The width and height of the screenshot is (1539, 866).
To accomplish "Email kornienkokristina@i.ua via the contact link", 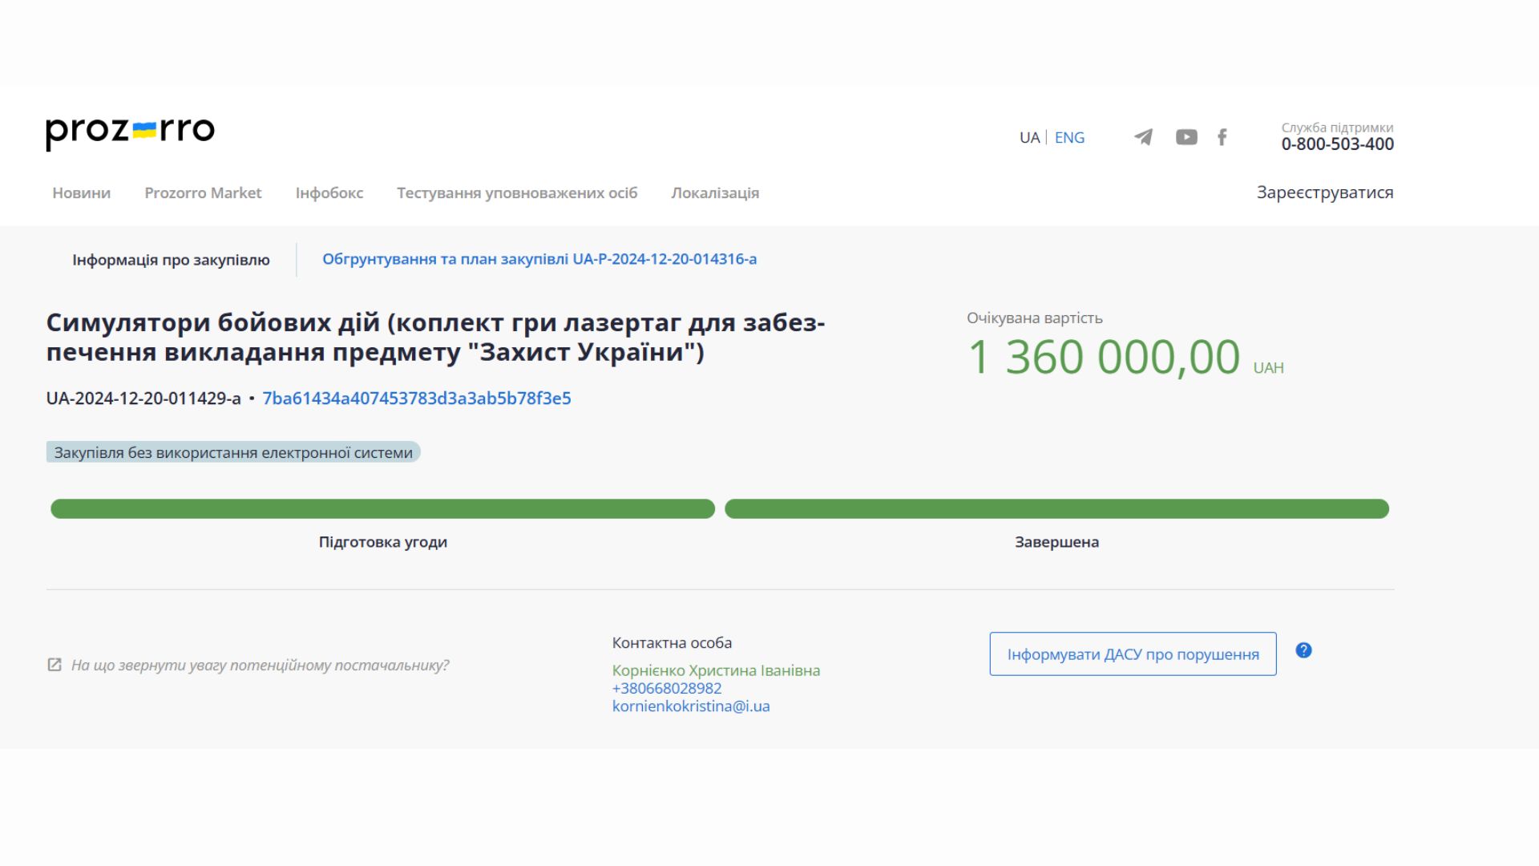I will [690, 706].
